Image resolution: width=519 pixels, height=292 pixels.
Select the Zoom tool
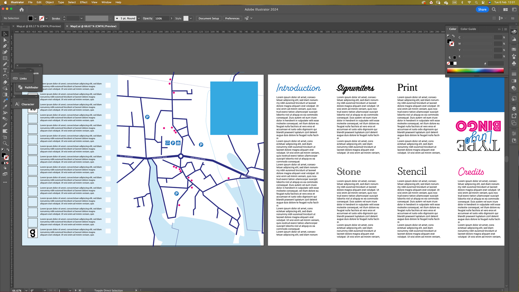tap(5, 143)
